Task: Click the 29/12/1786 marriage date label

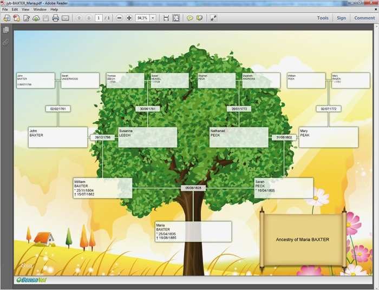Action: (x=102, y=137)
